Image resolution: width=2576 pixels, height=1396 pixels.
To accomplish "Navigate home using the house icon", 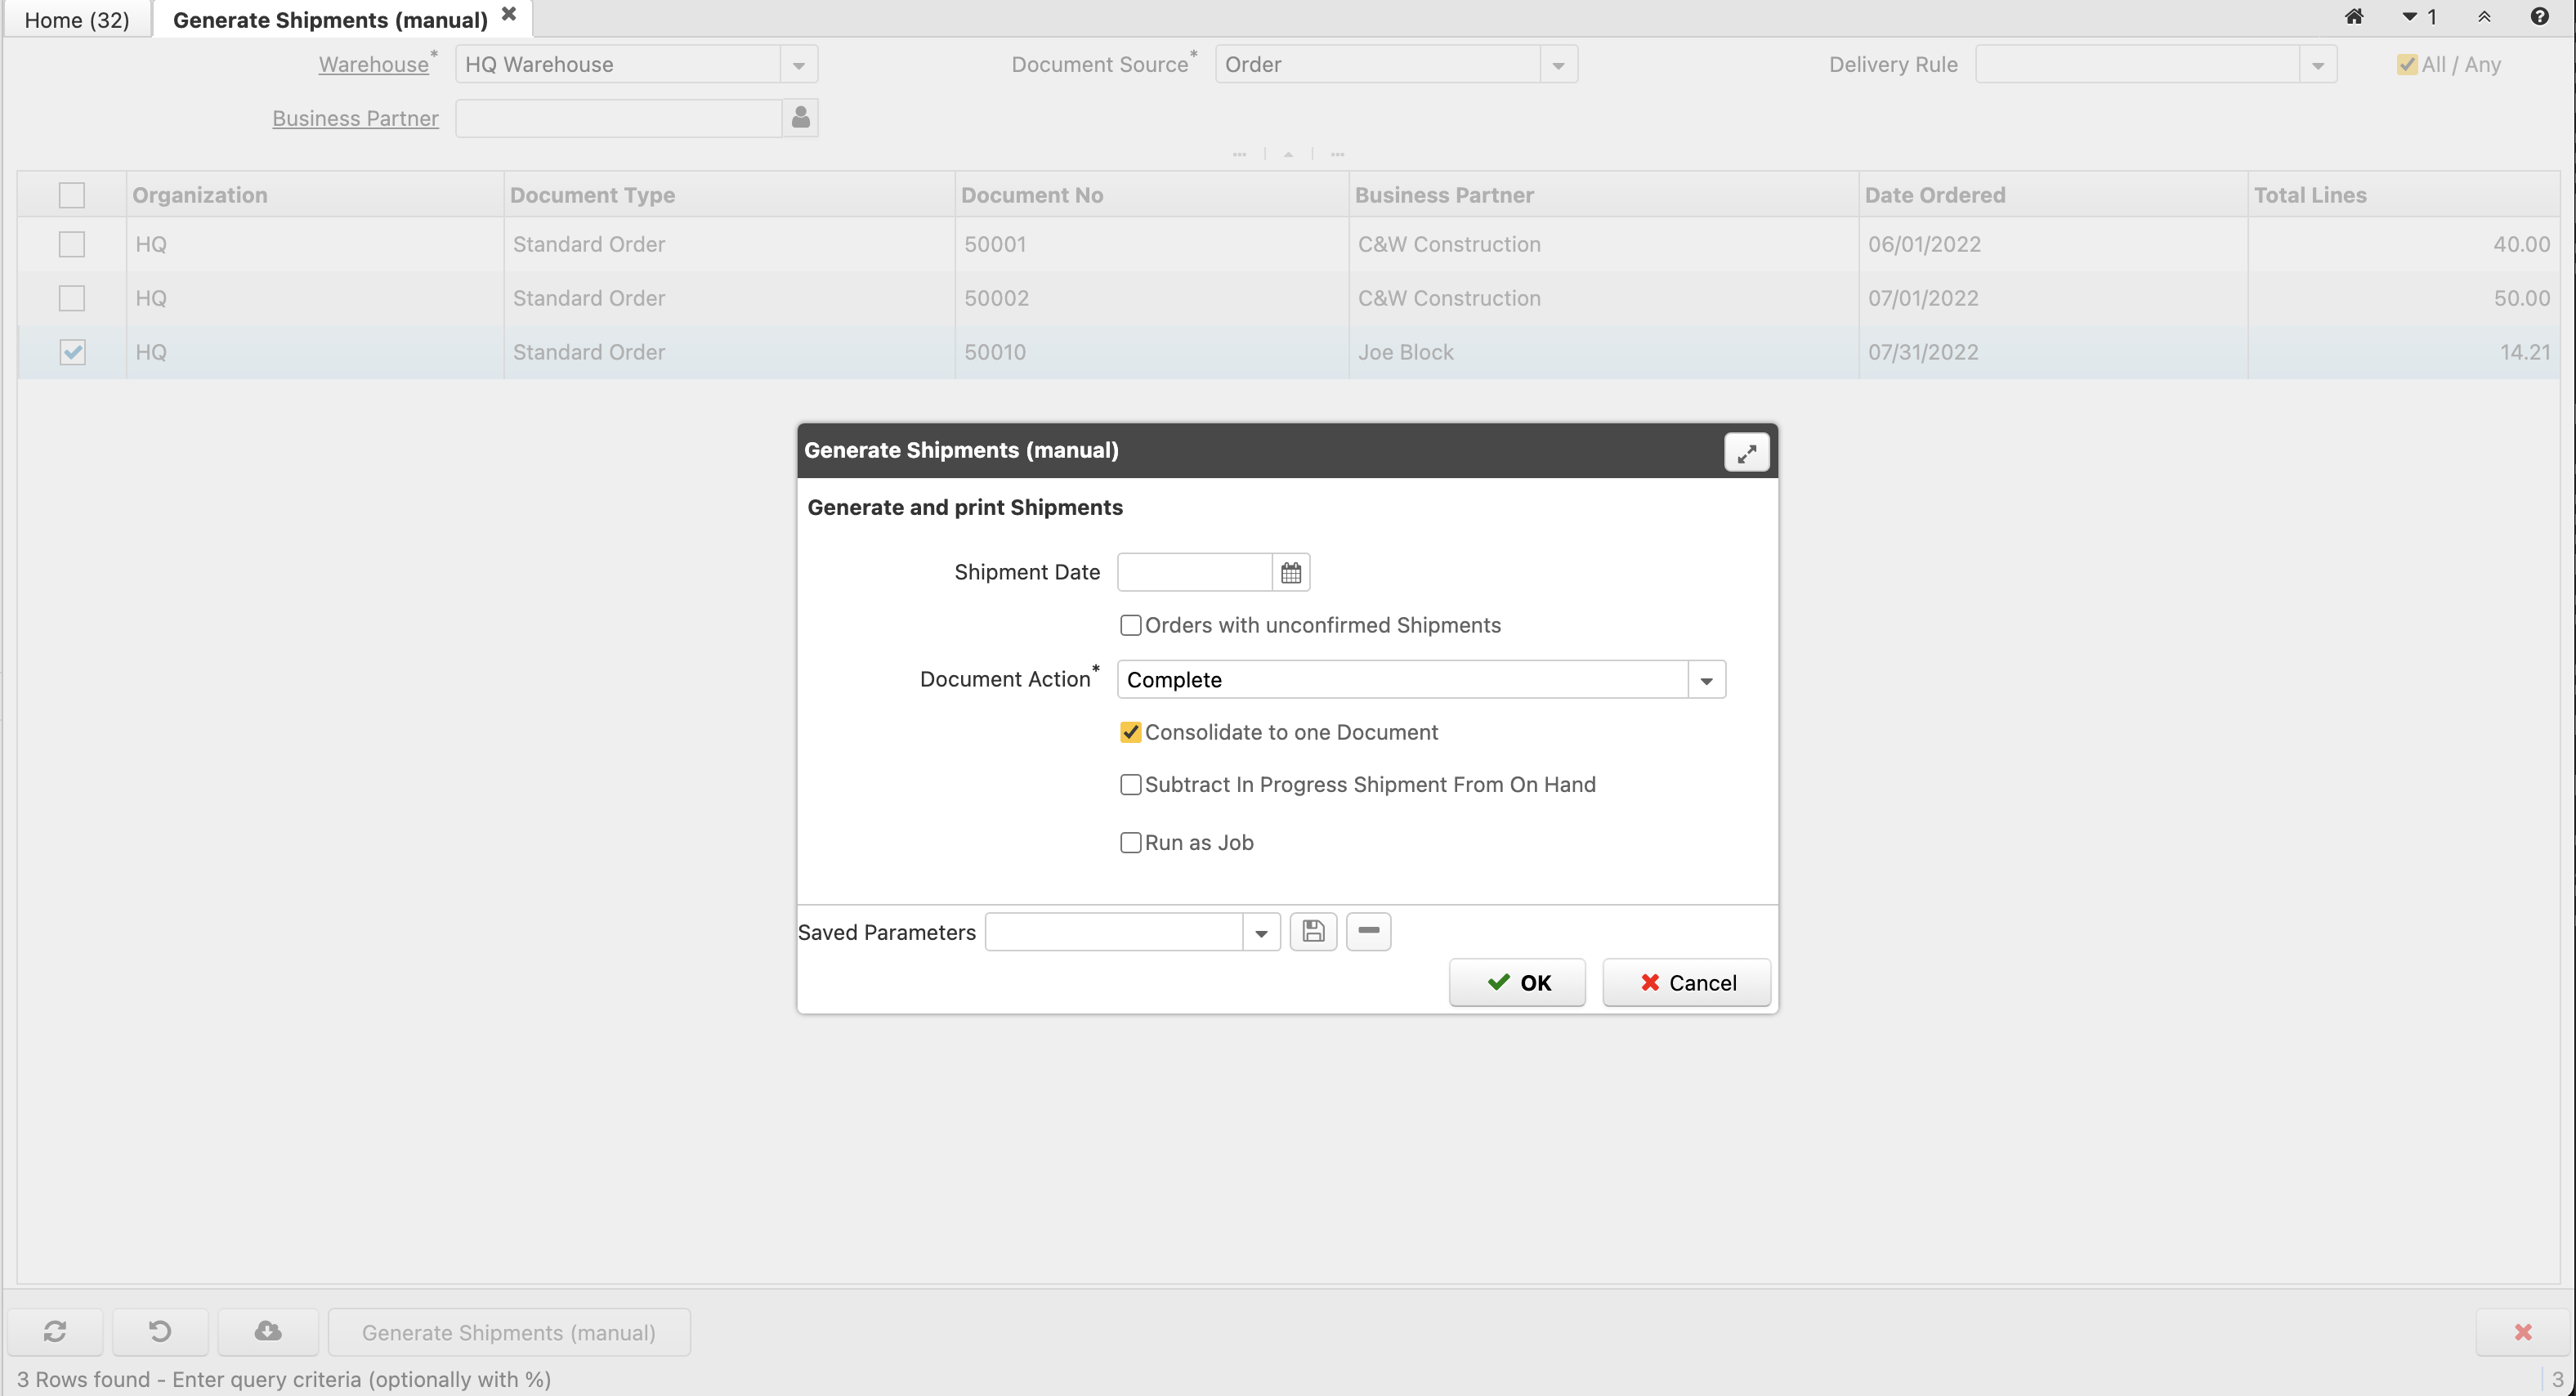I will 2355,17.
